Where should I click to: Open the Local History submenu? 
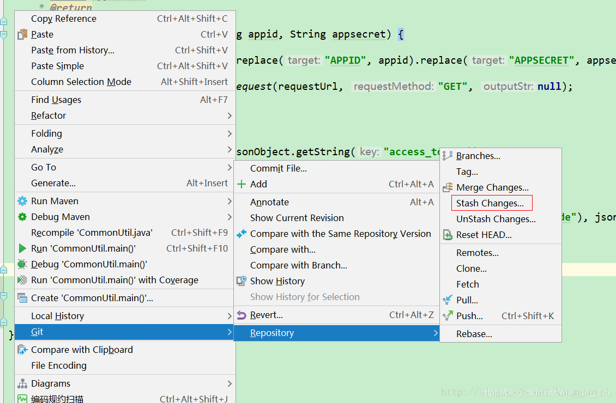click(57, 316)
